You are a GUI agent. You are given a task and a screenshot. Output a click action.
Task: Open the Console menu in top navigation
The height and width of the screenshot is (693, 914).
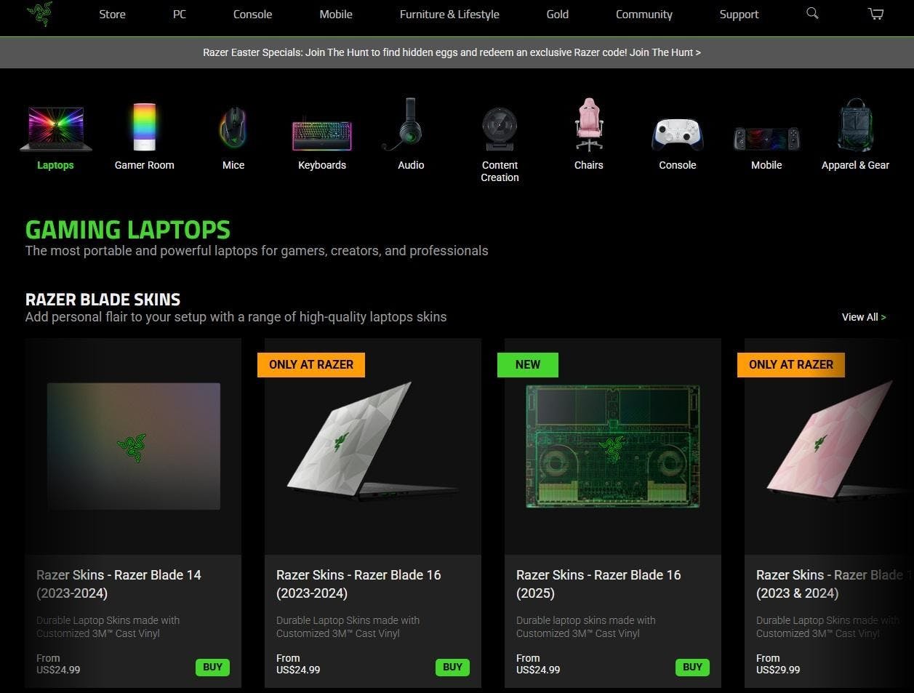pyautogui.click(x=252, y=15)
